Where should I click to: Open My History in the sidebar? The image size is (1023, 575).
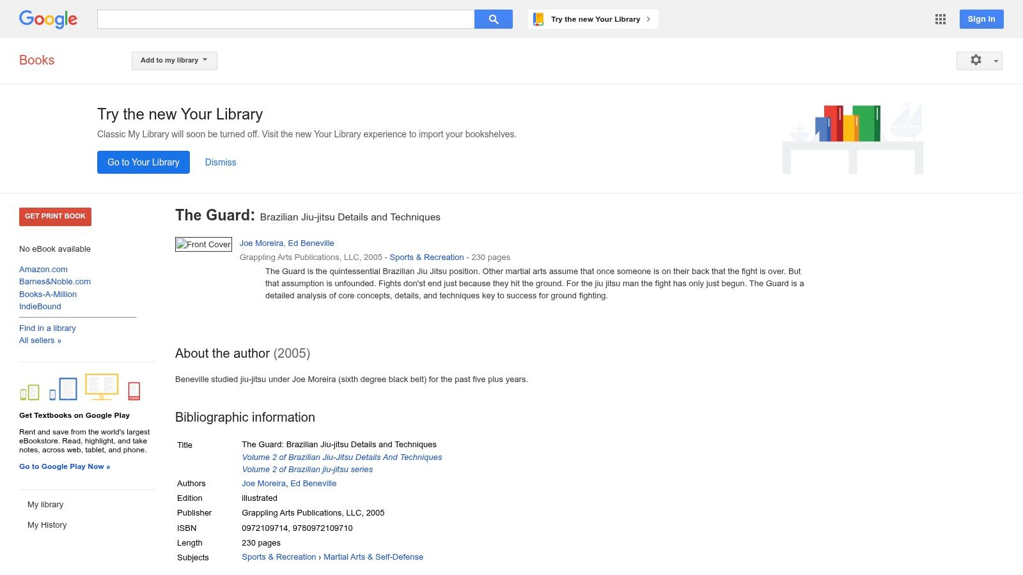[47, 525]
